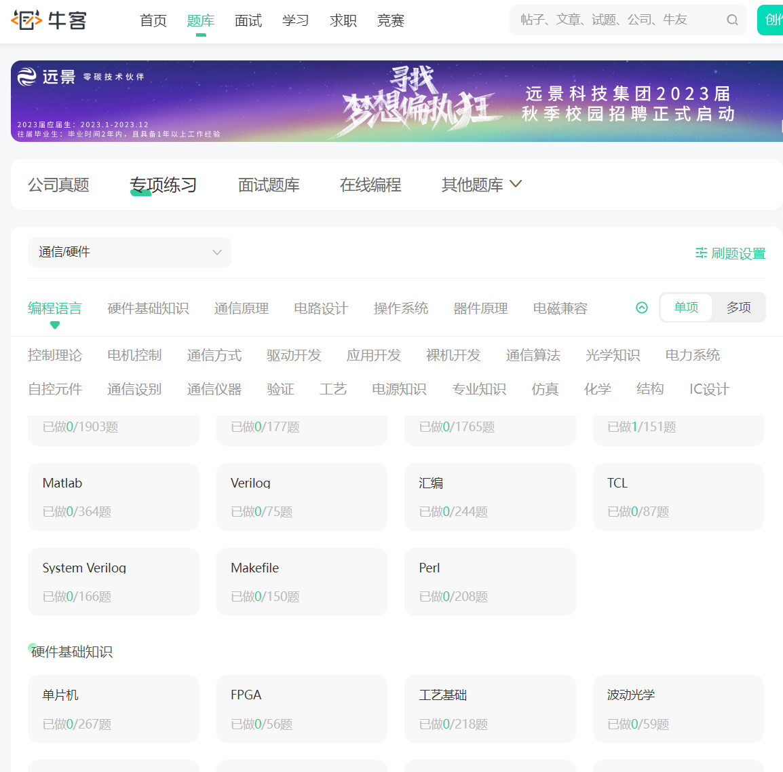Select 驱动开发 category
Screen dimensions: 783x772
click(294, 355)
